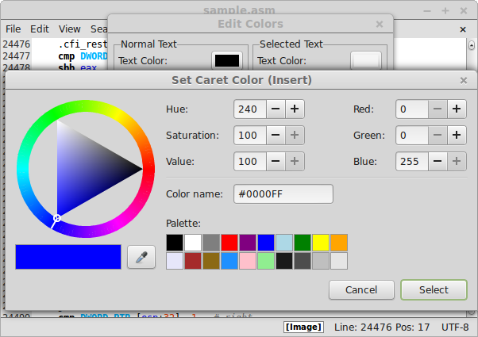The width and height of the screenshot is (478, 337).
Task: Choose the lavender palette swatch
Action: click(175, 261)
